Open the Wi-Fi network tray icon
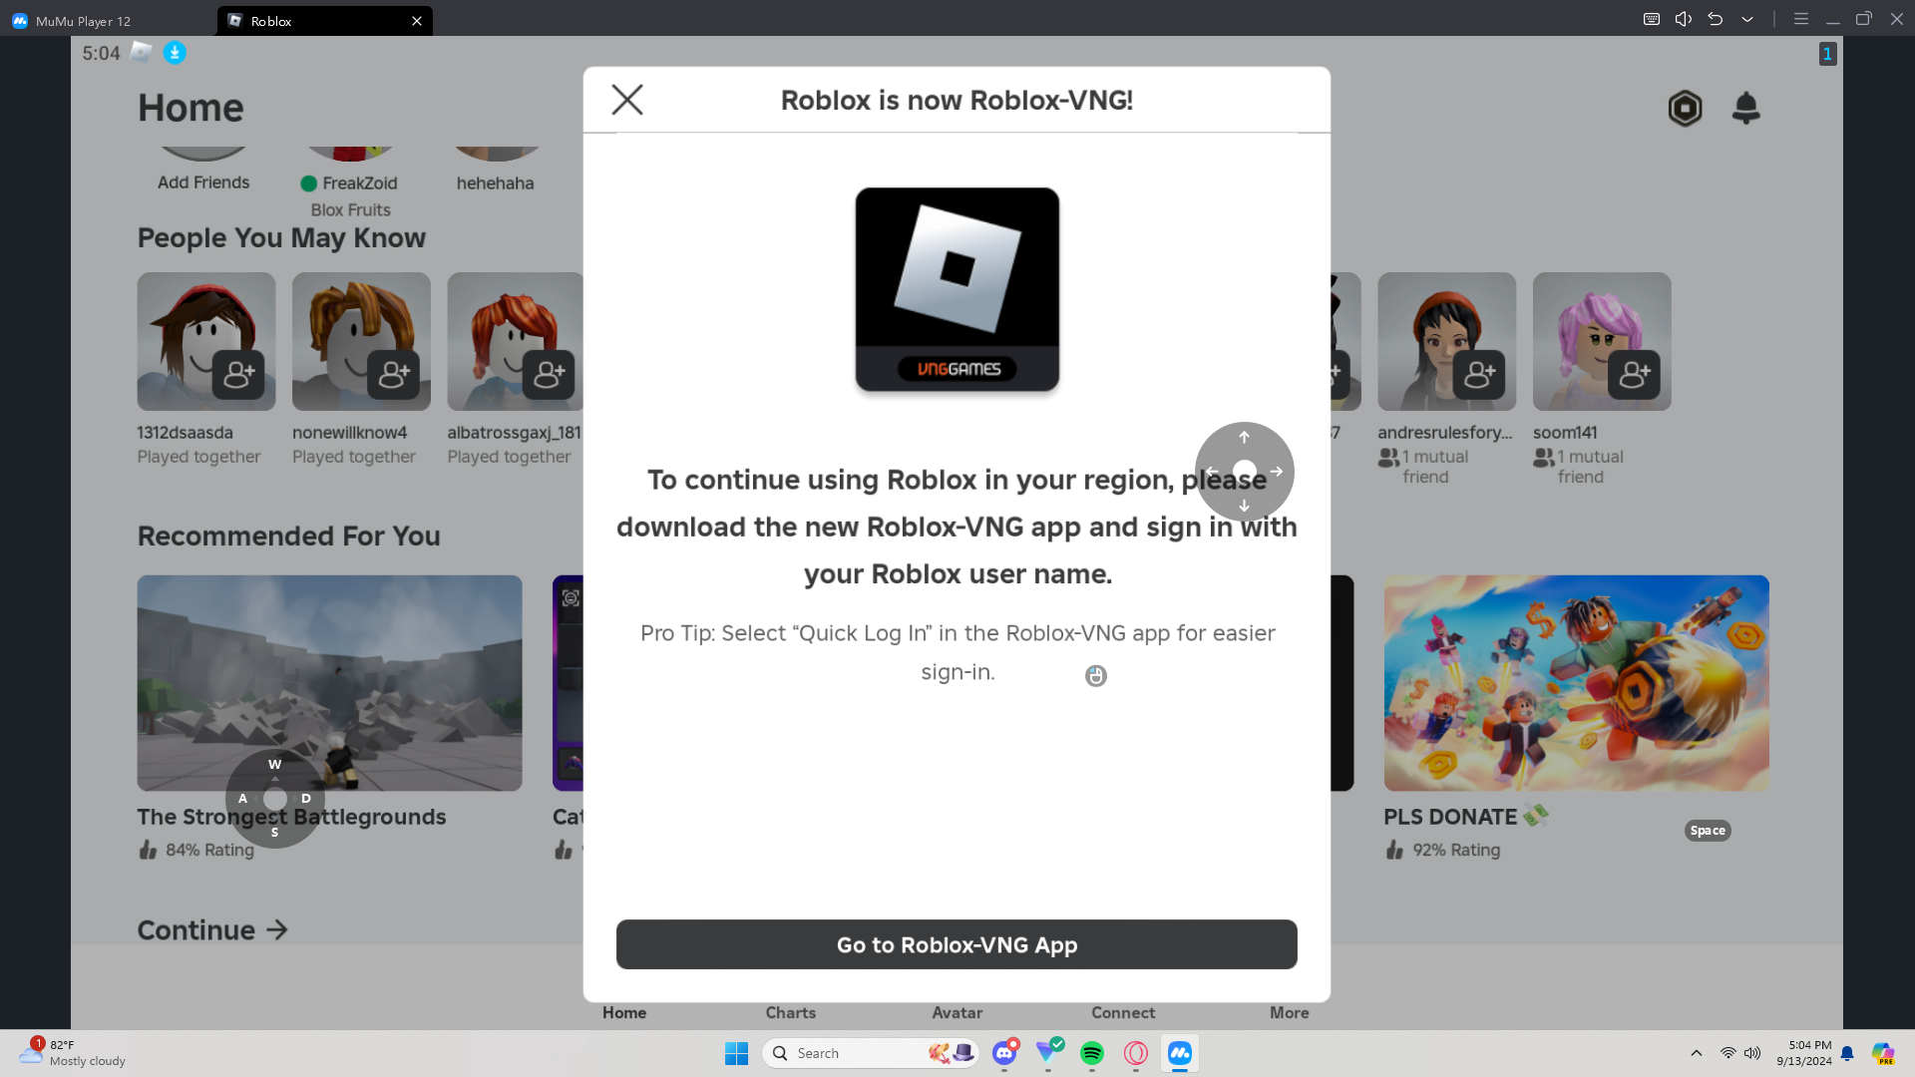The width and height of the screenshot is (1915, 1077). tap(1728, 1053)
